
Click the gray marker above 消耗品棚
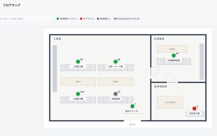click(116, 94)
